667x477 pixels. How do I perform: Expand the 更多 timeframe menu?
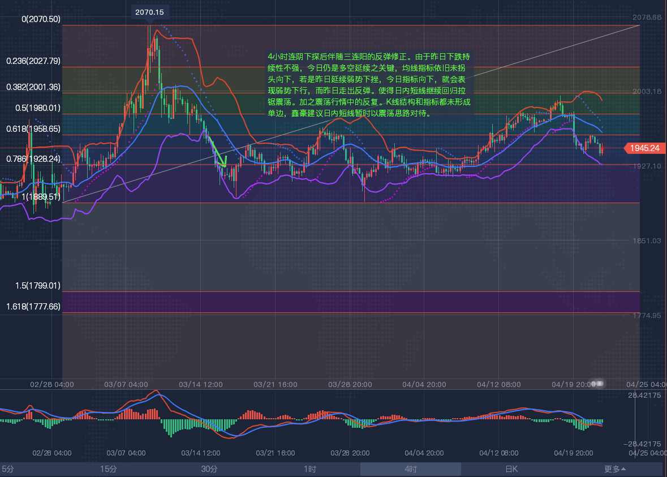[615, 469]
